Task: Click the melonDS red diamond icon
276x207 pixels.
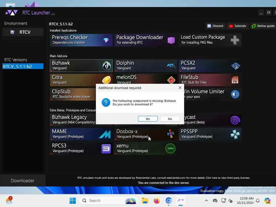Action: tap(171, 80)
